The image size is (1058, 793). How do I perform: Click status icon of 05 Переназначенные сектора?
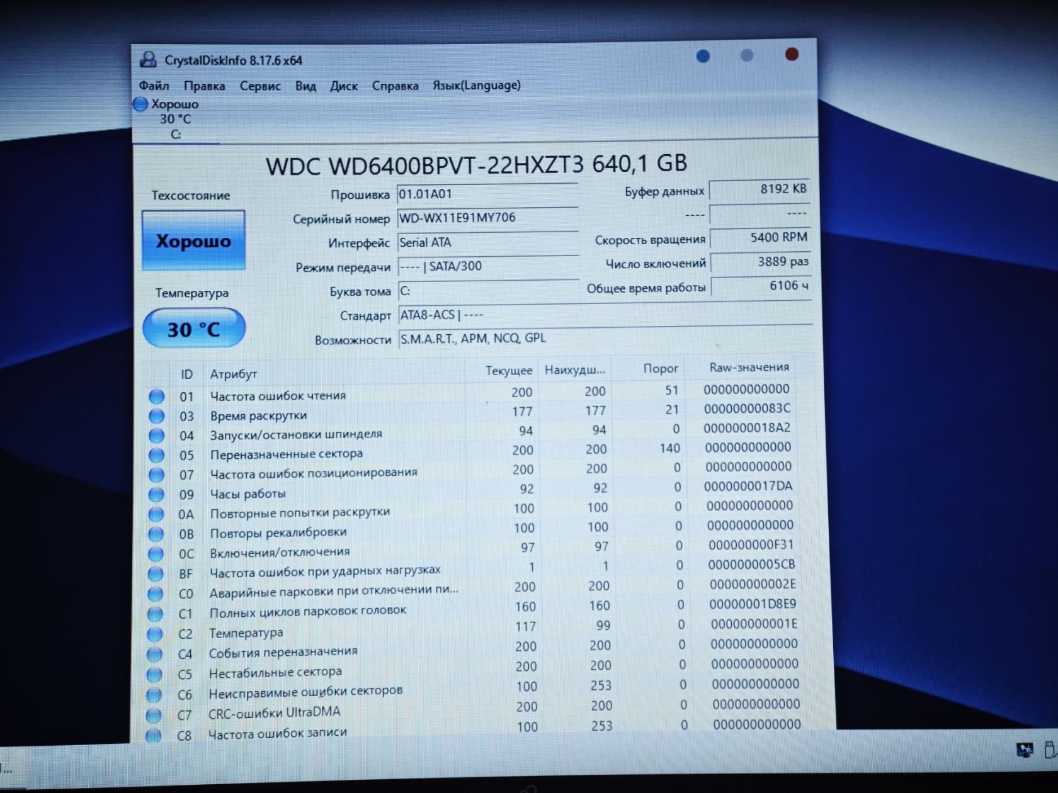pos(156,455)
